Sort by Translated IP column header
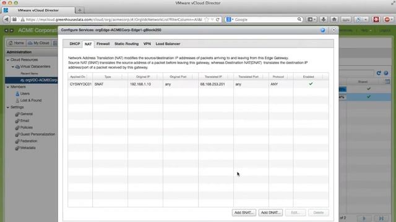The image size is (396, 222). coord(216,76)
